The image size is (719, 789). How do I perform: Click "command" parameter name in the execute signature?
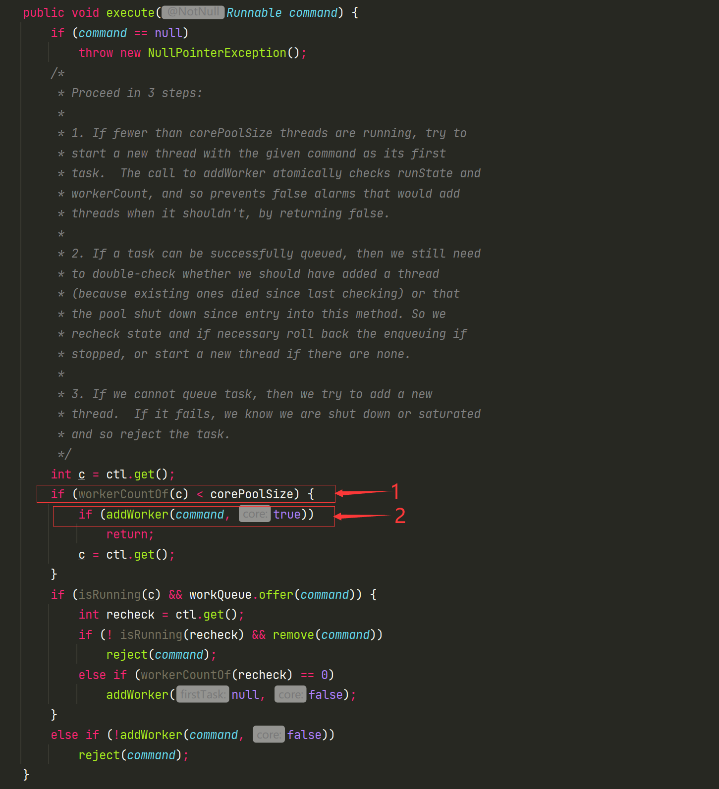pos(313,13)
